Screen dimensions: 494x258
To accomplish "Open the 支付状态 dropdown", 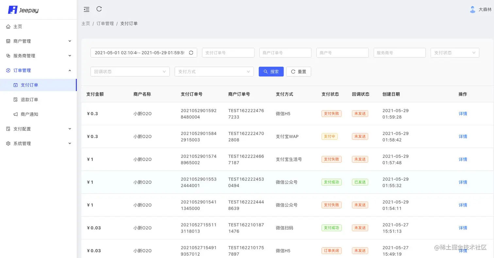I will click(x=455, y=53).
